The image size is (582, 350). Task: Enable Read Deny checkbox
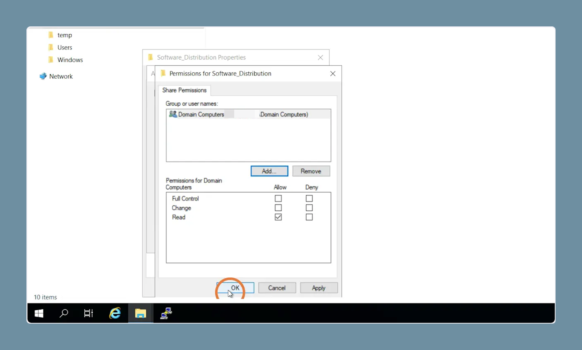309,217
